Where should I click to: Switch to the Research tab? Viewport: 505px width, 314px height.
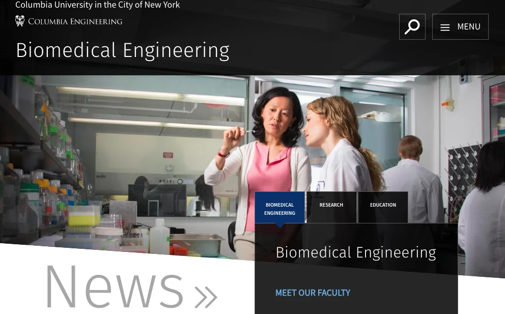coord(331,208)
